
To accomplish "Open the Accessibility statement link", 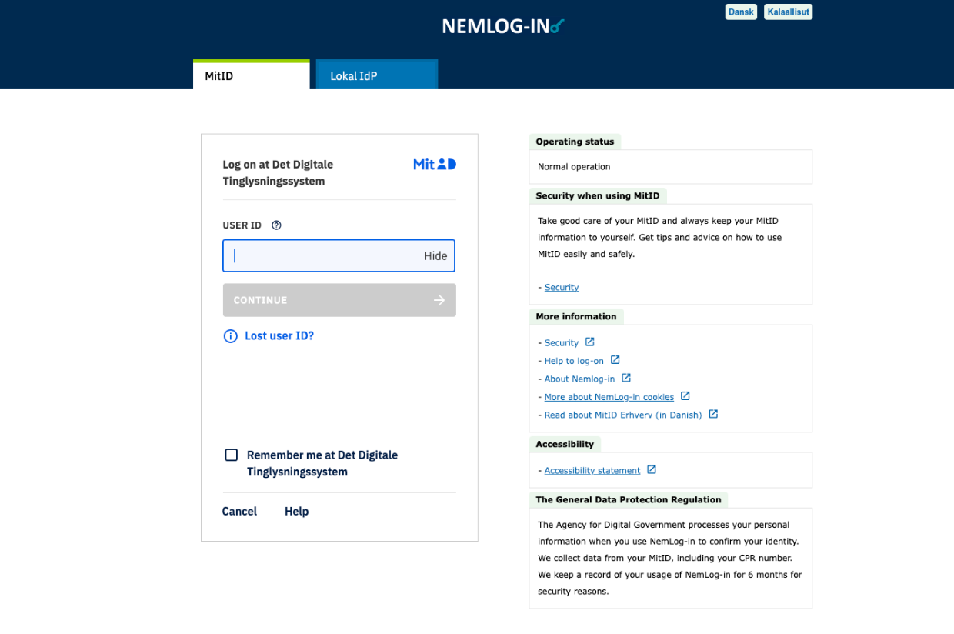I will click(x=592, y=471).
